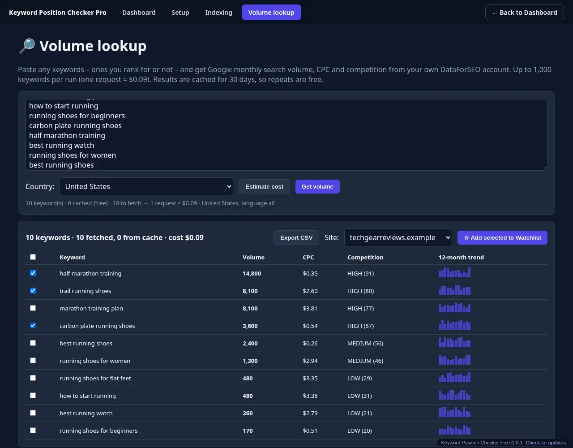Screen dimensions: 573x448
Task: Click trend chart for running shoes for beginners
Action: (454, 430)
